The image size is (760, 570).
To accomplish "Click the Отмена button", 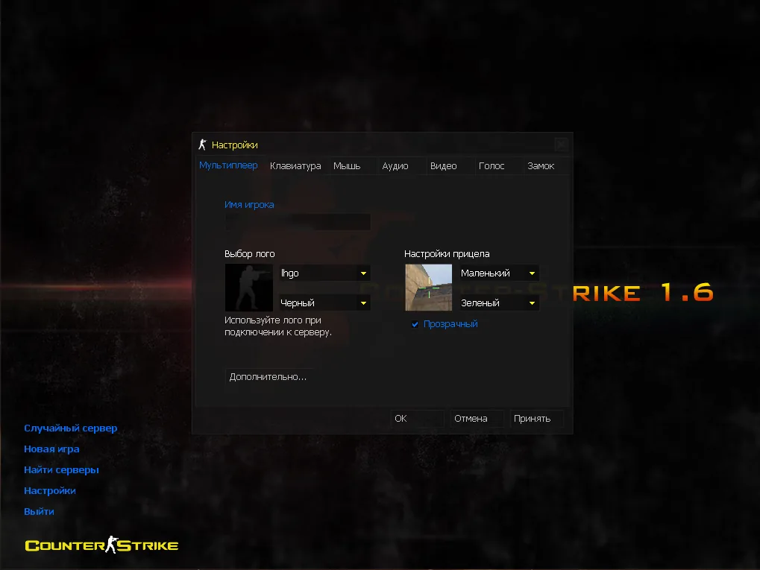I will coord(477,419).
